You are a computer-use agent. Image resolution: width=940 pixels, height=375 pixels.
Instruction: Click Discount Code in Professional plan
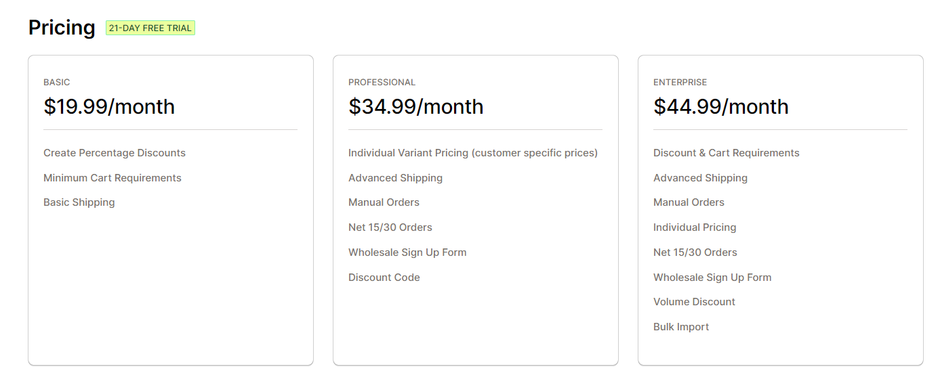(384, 278)
